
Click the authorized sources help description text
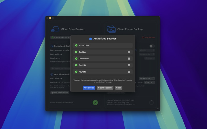[102, 81]
